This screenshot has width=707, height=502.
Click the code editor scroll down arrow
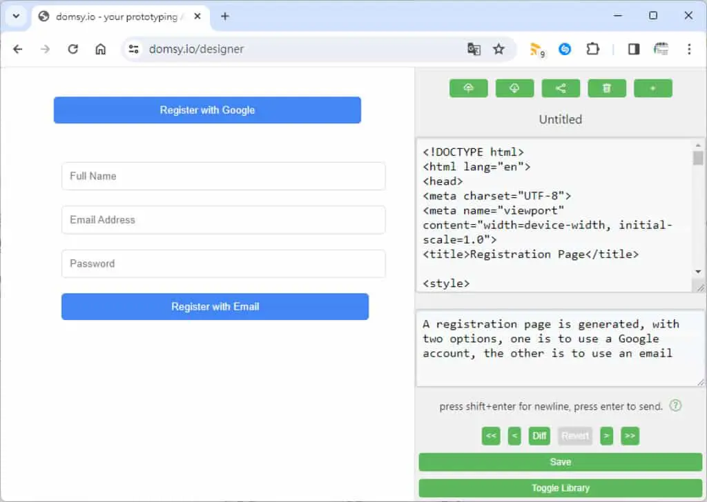point(698,272)
